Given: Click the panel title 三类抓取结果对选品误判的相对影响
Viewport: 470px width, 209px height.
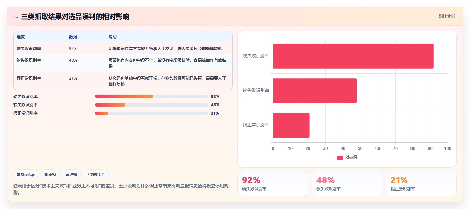Looking at the screenshot, I should (75, 17).
